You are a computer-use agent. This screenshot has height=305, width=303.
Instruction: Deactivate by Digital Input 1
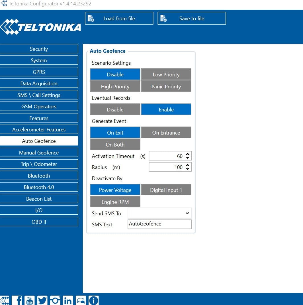pyautogui.click(x=166, y=190)
